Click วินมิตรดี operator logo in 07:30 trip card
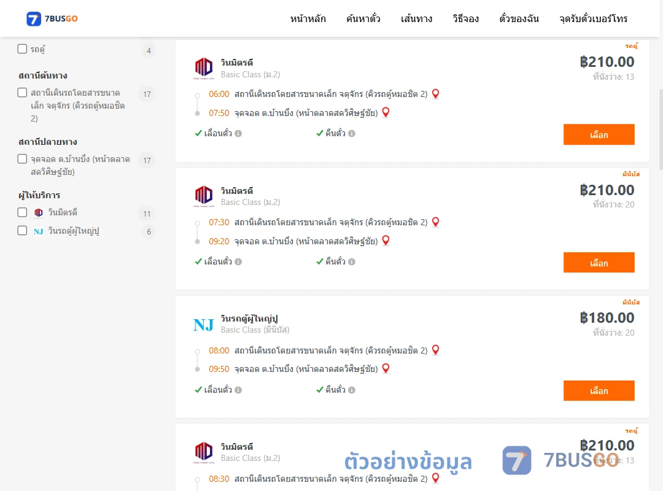This screenshot has height=491, width=663. tap(204, 196)
